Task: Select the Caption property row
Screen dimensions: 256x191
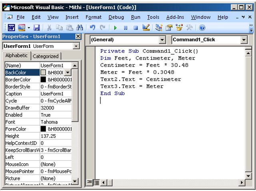Action: [x=22, y=94]
